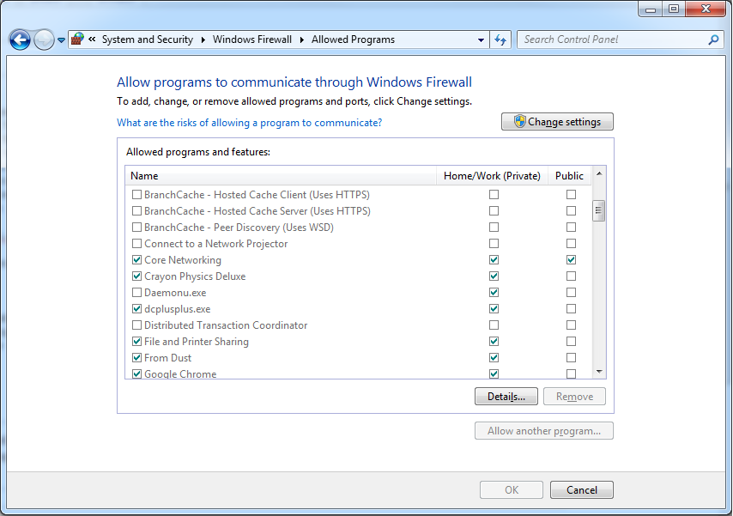The height and width of the screenshot is (516, 733).
Task: Click the Details... button
Action: point(506,397)
